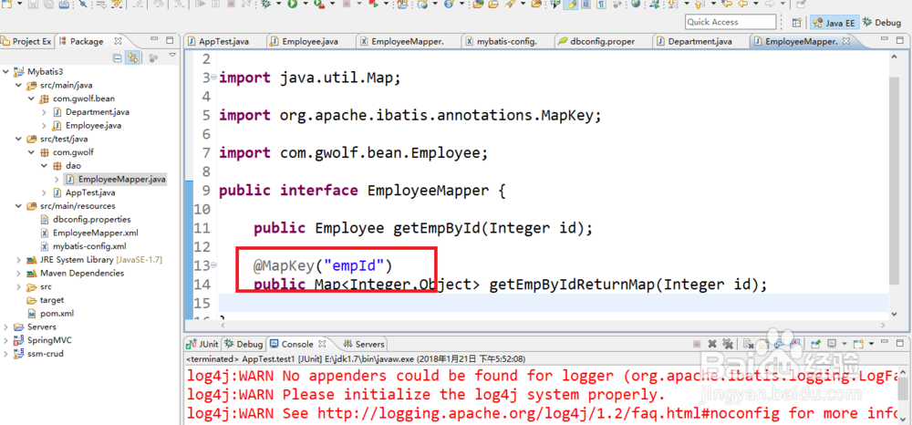
Task: Click the Back navigation arrow in toolbar
Action: (742, 4)
